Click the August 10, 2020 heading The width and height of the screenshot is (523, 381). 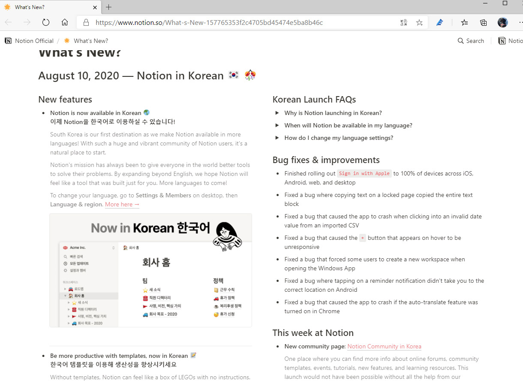131,76
